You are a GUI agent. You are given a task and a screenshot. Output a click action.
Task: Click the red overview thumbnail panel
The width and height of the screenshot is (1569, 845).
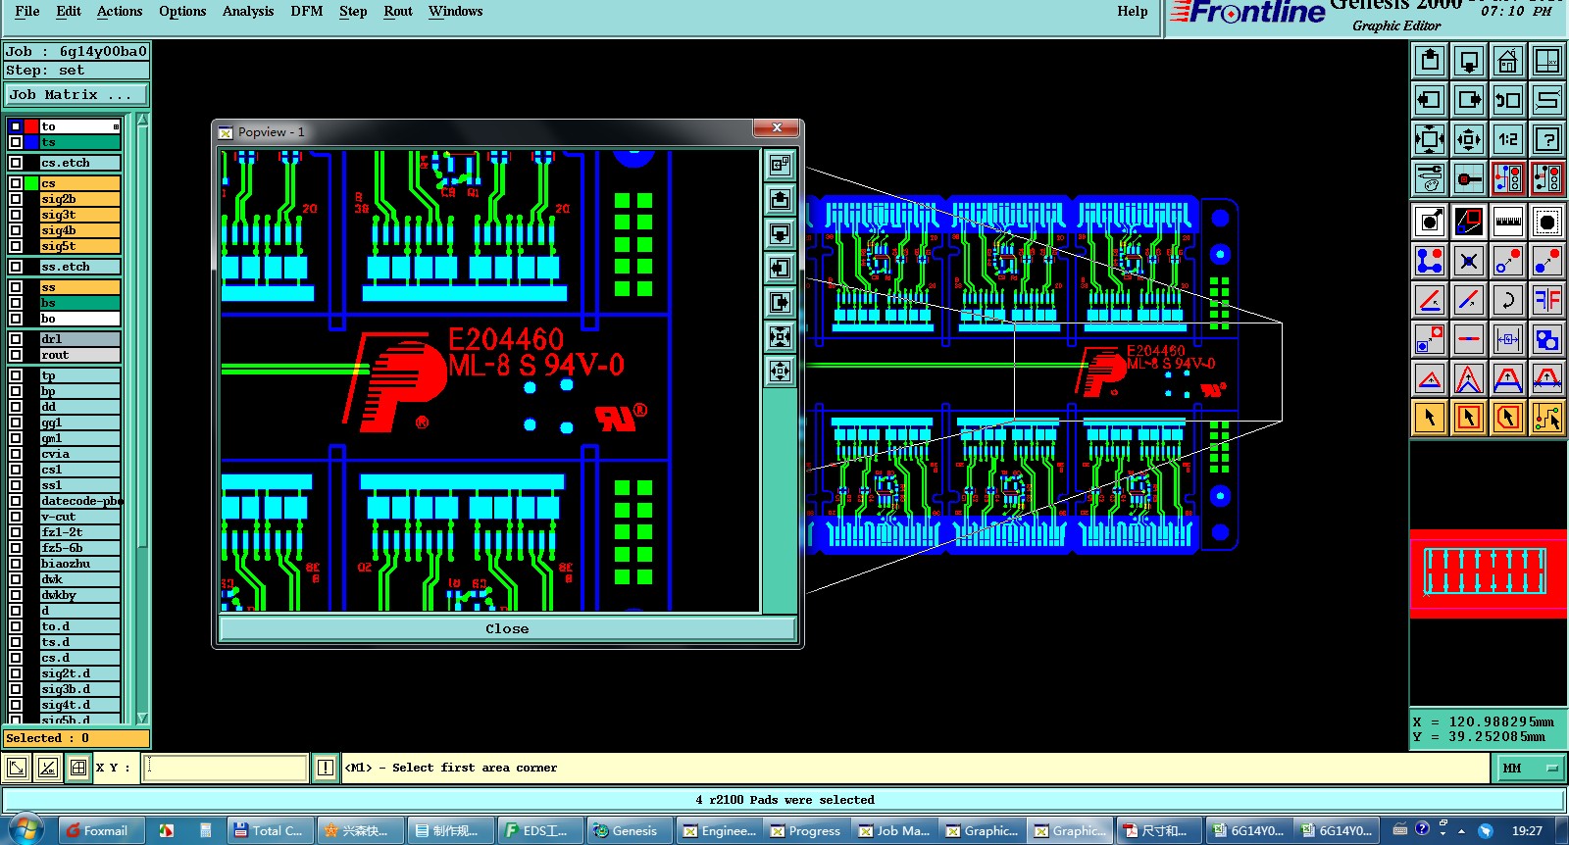[x=1489, y=573]
